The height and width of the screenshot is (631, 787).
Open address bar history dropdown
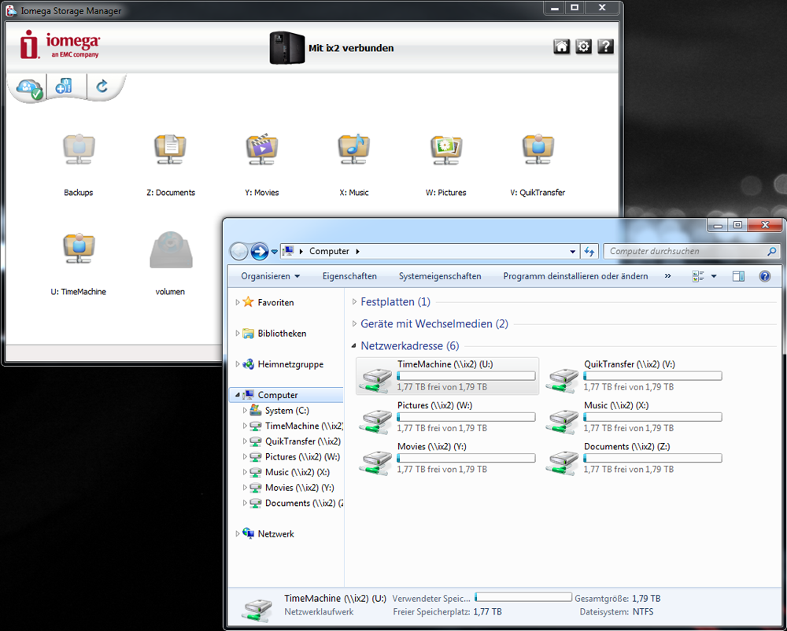(573, 252)
